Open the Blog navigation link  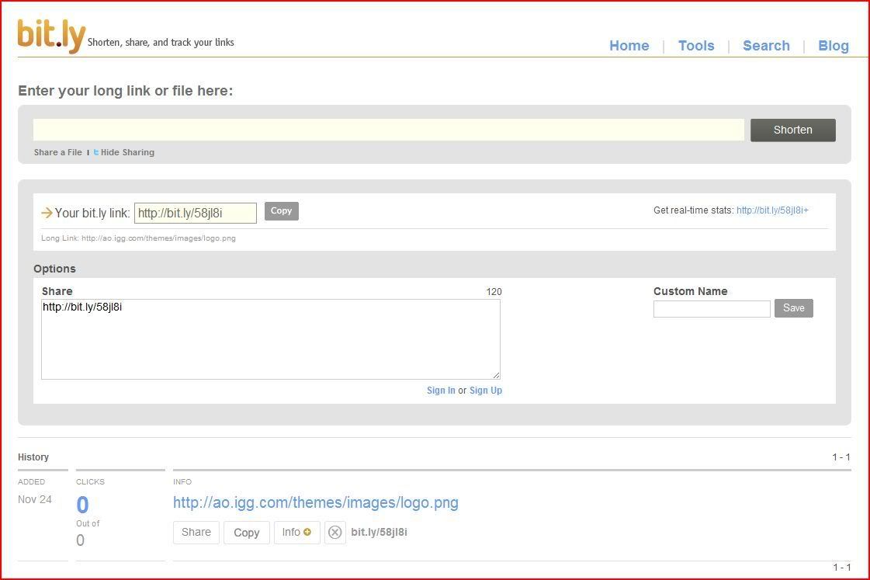click(x=834, y=46)
